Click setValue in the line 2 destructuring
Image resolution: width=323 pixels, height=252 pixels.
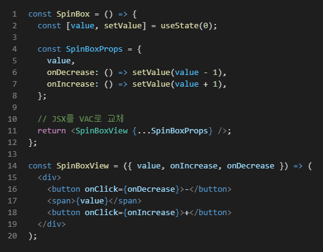click(x=123, y=26)
